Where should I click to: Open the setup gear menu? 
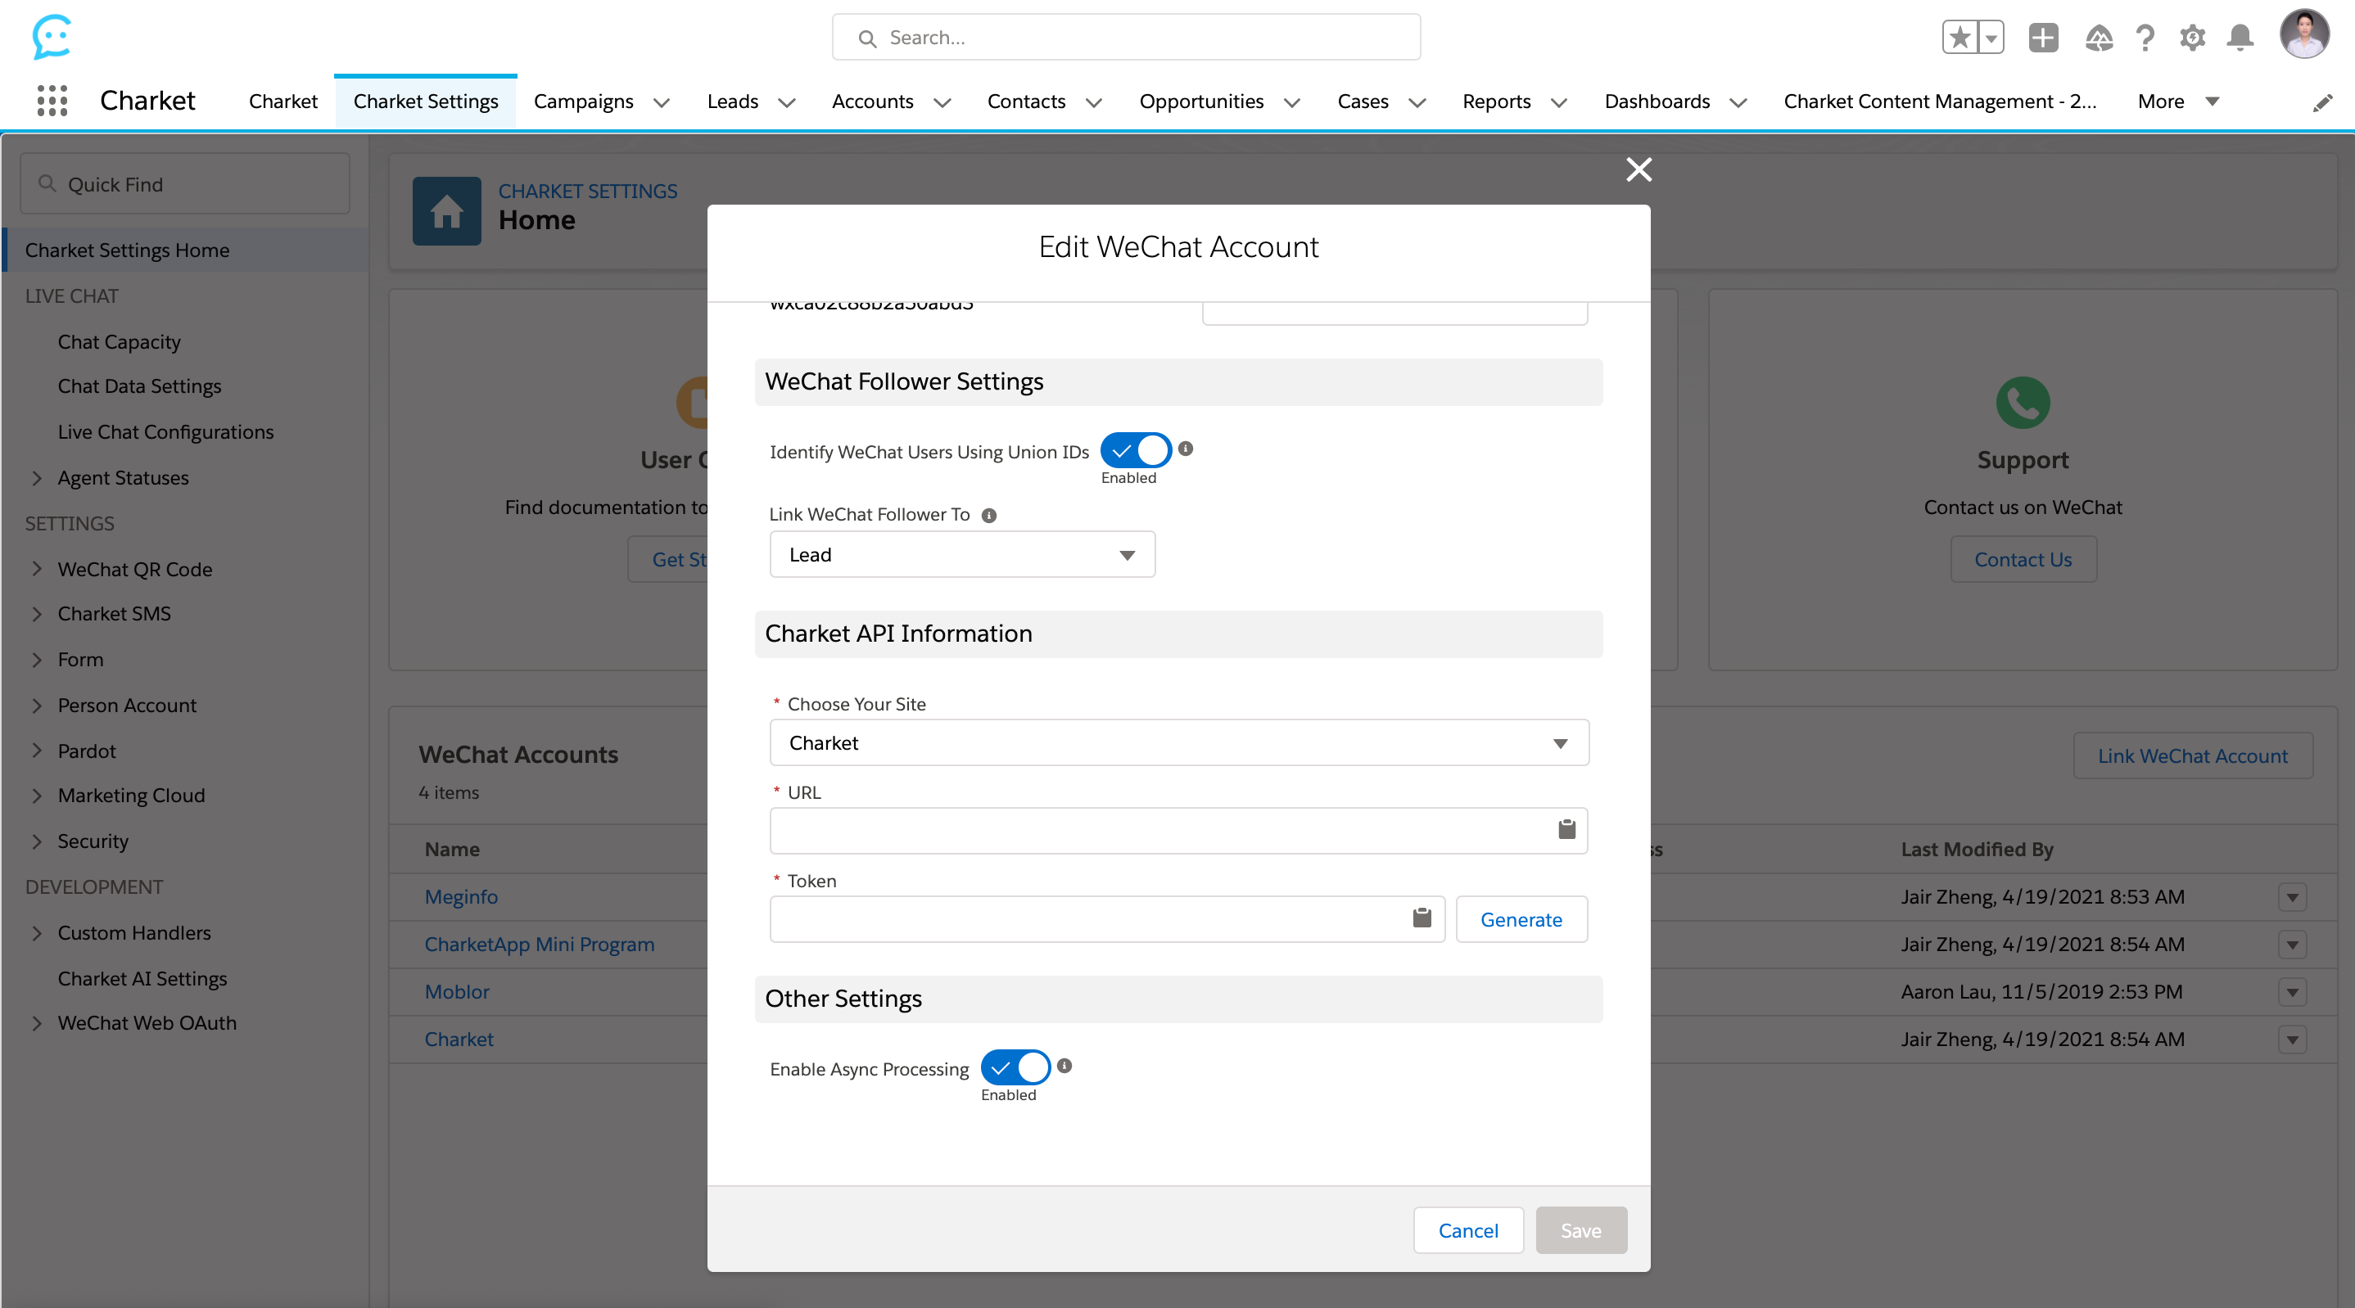click(2192, 38)
